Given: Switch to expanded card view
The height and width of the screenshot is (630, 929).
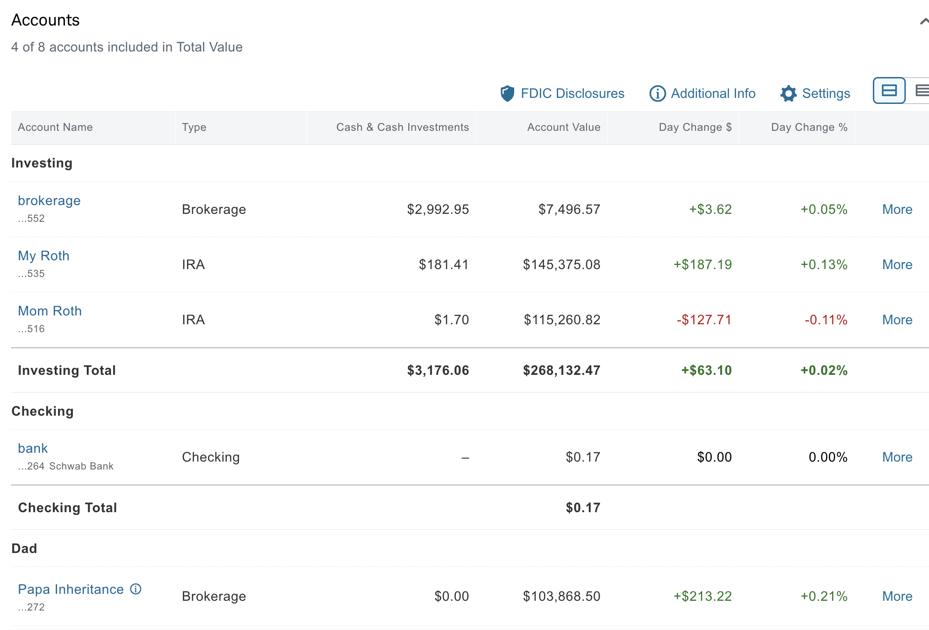Looking at the screenshot, I should tap(889, 90).
